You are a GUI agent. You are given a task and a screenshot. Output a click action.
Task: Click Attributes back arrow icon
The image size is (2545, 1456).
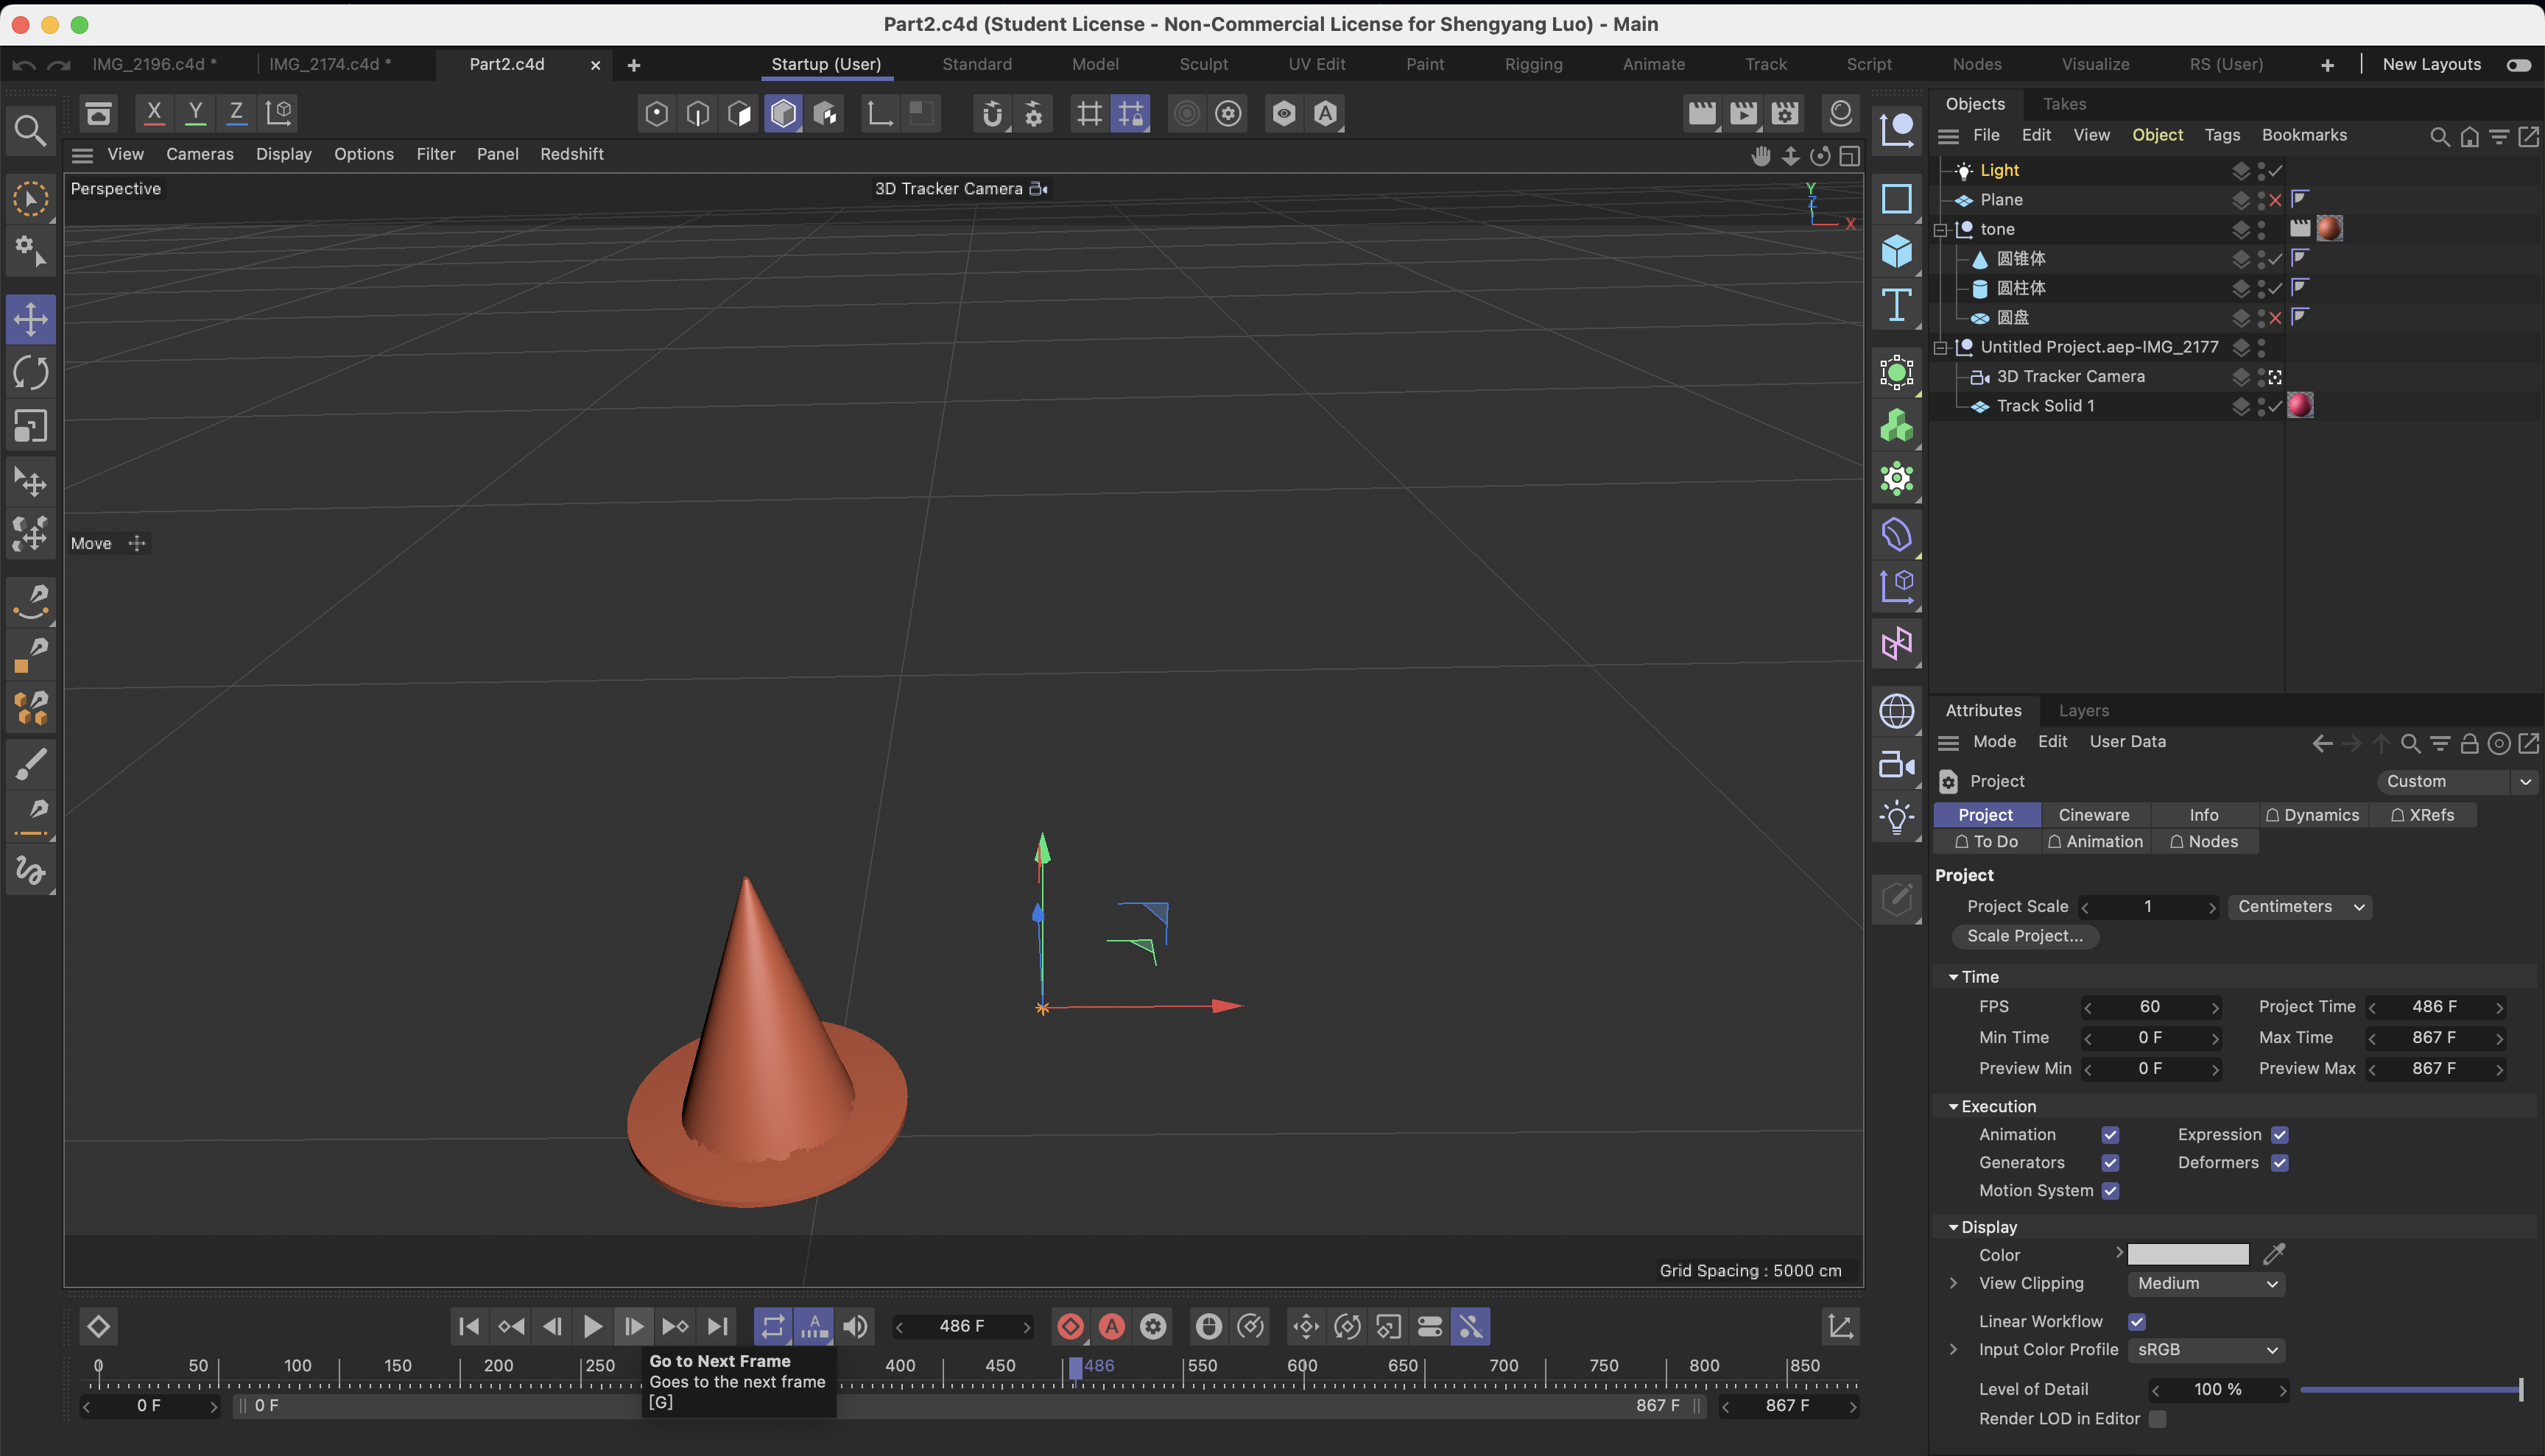point(2322,743)
